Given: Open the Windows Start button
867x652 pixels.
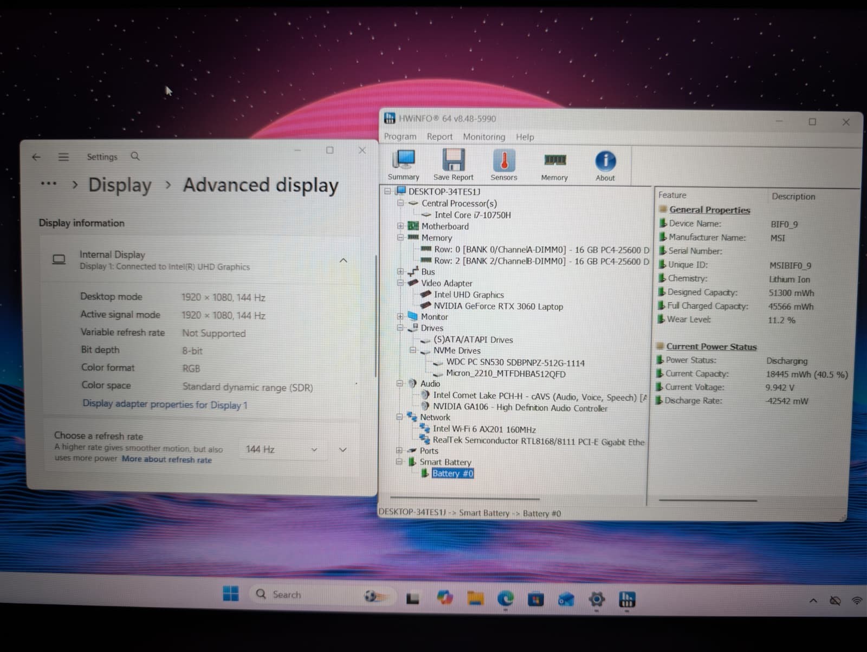Looking at the screenshot, I should (x=231, y=594).
